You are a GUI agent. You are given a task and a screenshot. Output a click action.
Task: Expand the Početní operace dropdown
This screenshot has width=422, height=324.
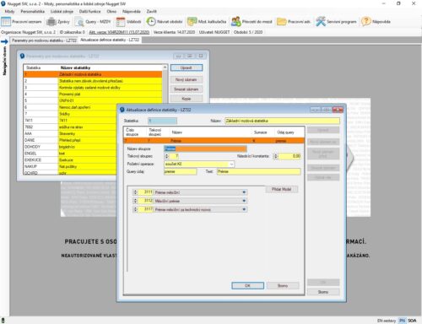click(x=231, y=164)
